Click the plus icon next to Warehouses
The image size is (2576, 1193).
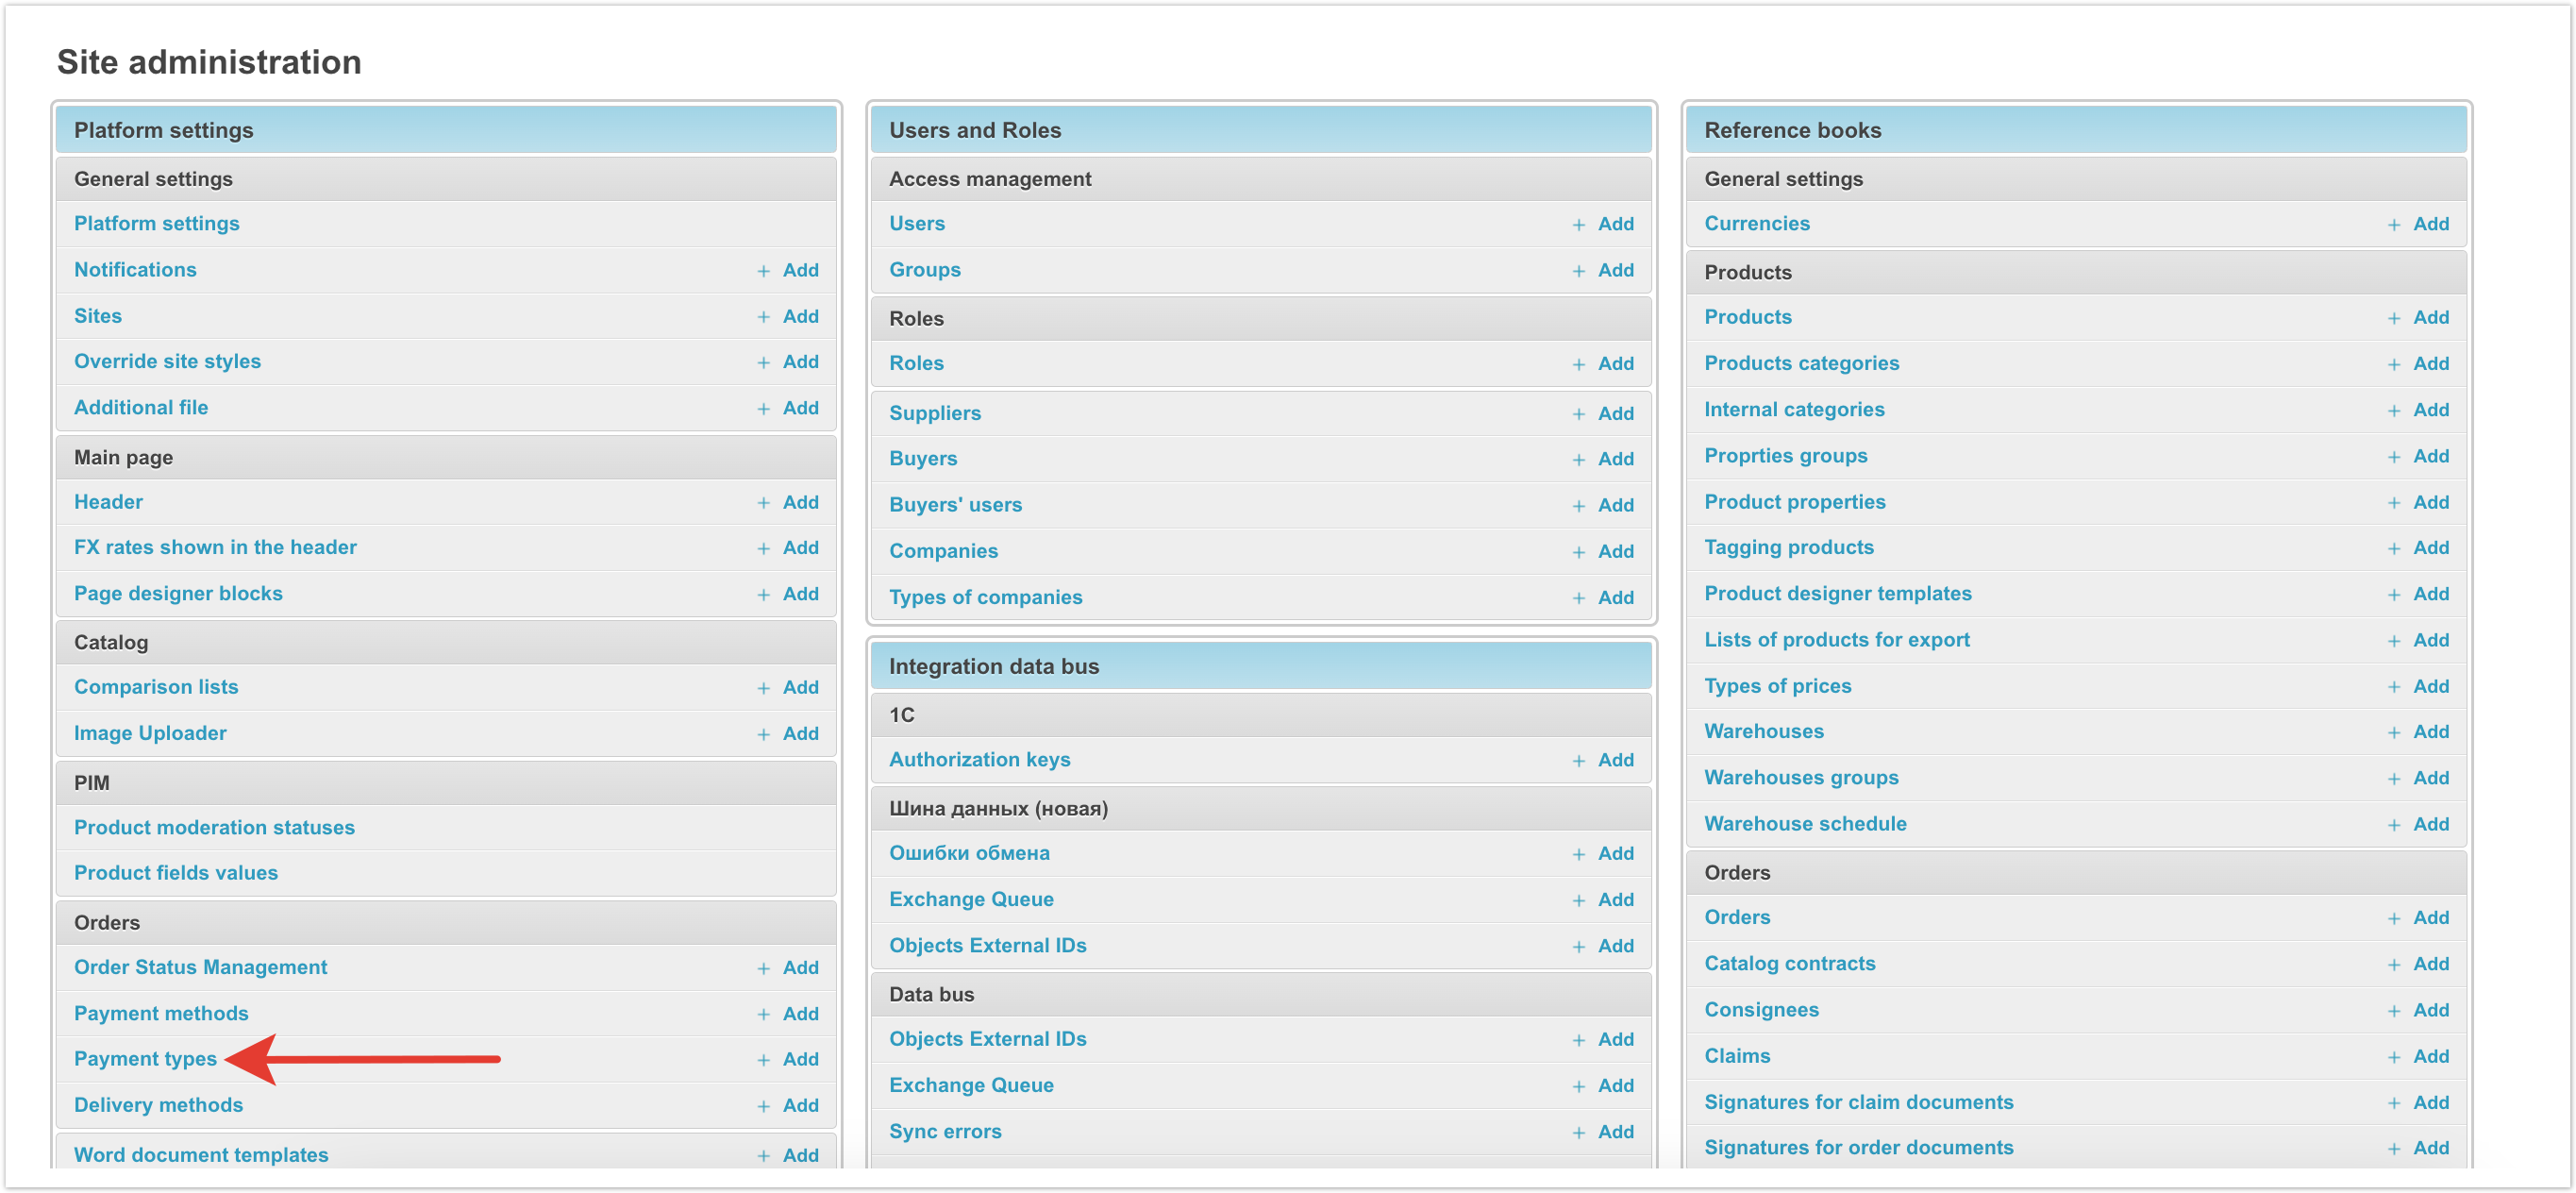(x=2393, y=733)
